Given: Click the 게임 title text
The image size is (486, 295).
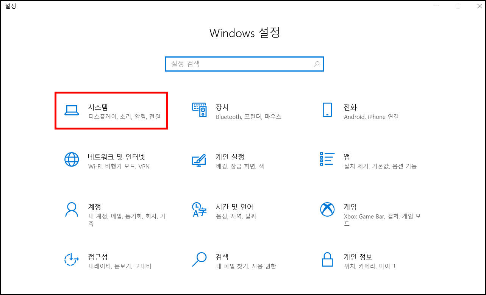Looking at the screenshot, I should [350, 207].
